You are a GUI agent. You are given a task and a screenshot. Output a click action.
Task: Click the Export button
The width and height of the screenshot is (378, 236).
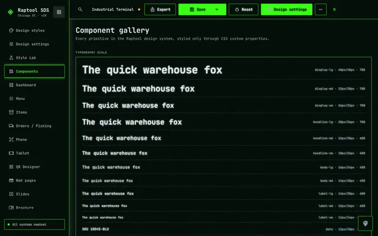pos(160,9)
